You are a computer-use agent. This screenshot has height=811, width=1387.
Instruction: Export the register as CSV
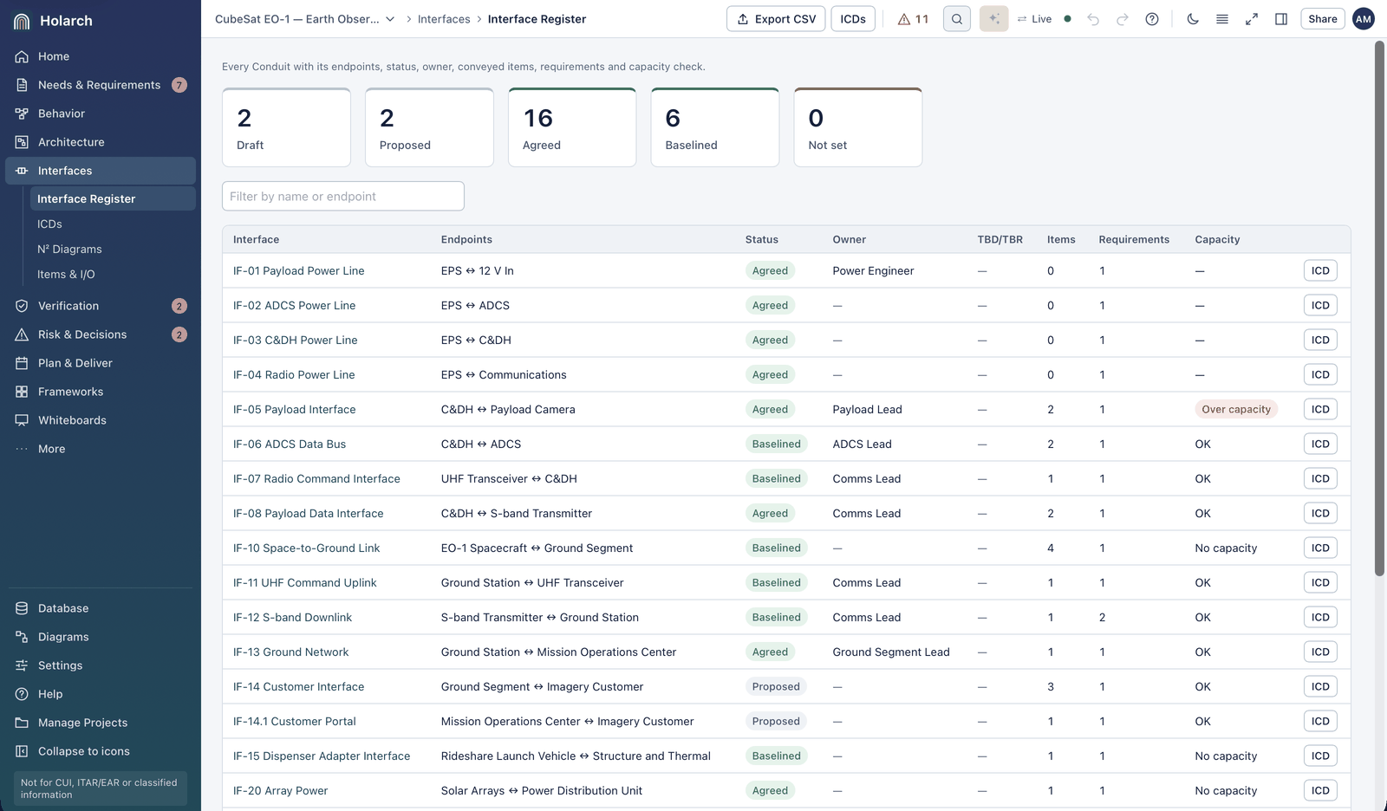(776, 19)
